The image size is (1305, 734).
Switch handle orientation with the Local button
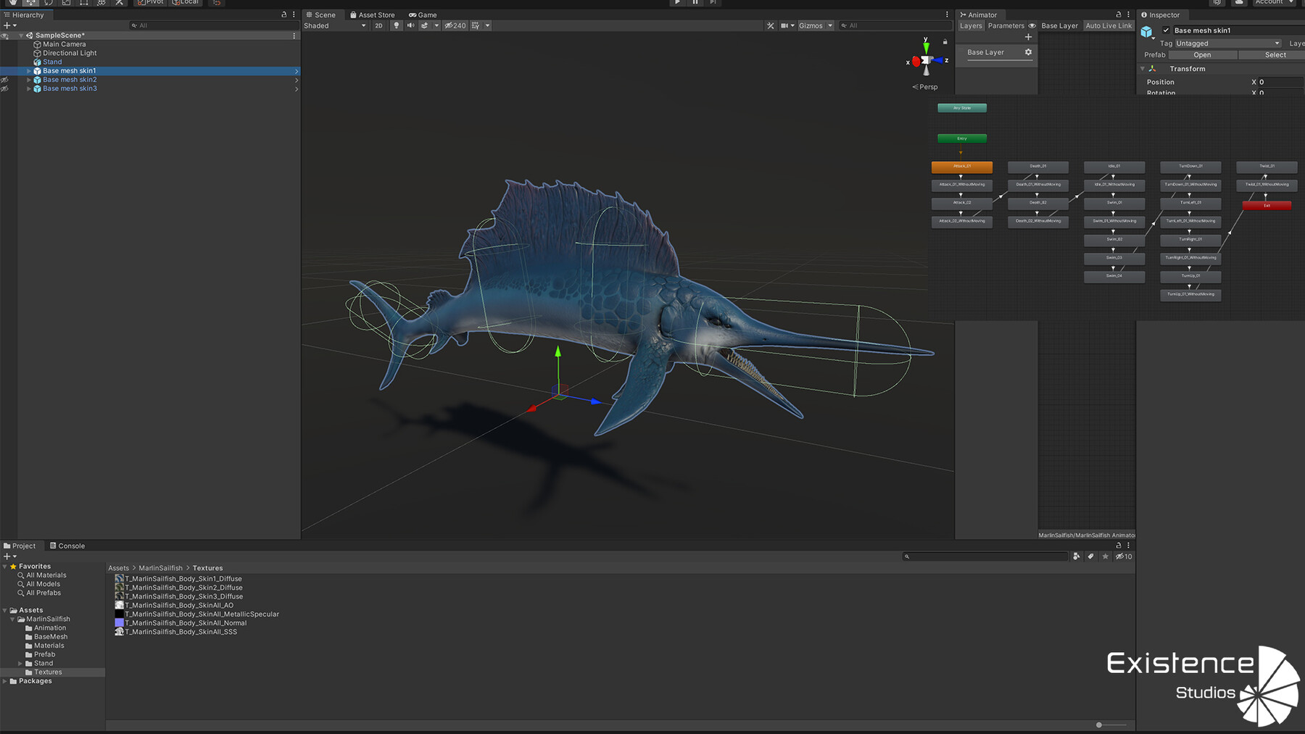(x=186, y=3)
